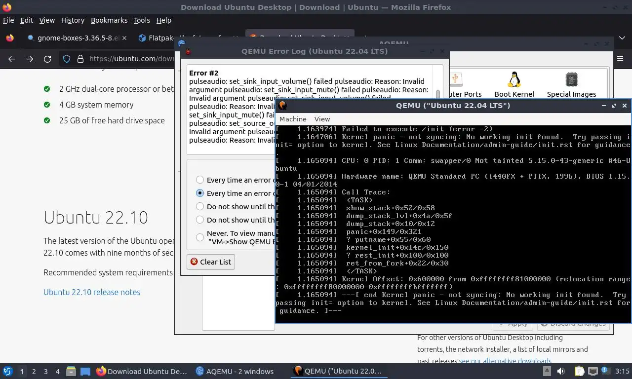632x379 pixels.
Task: Click the show desktop taskbar icon
Action: coord(85,371)
